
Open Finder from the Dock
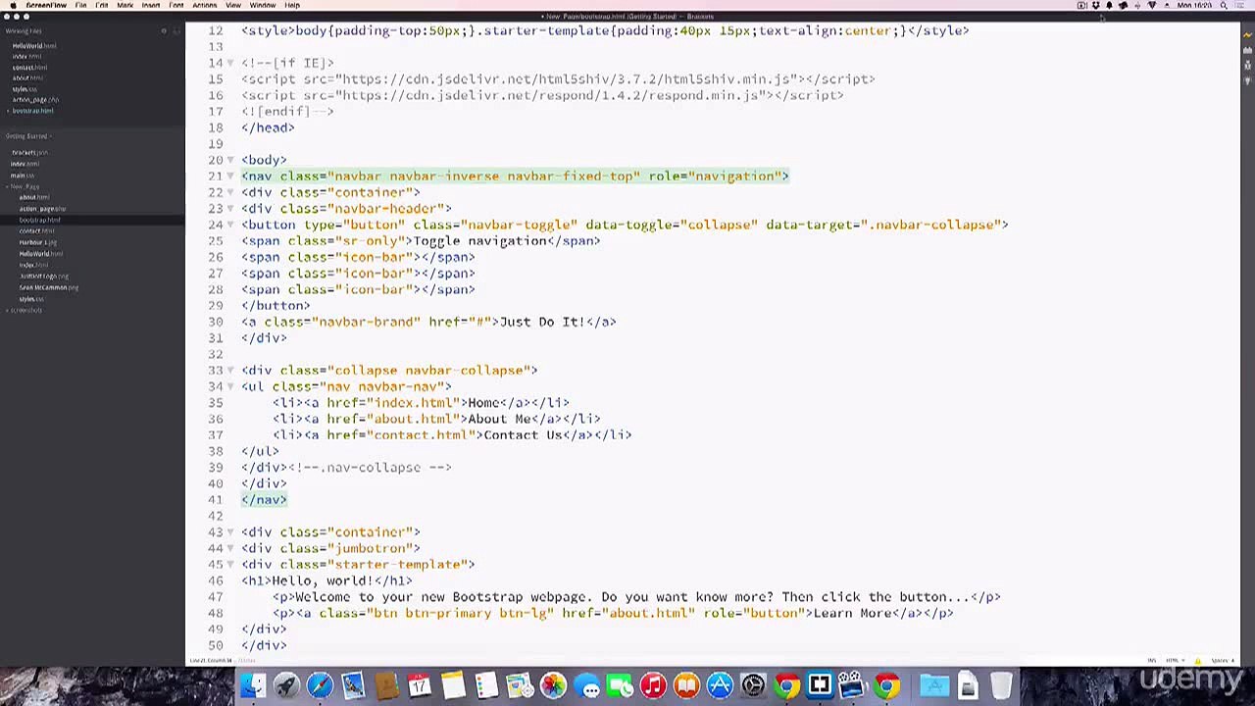[253, 685]
